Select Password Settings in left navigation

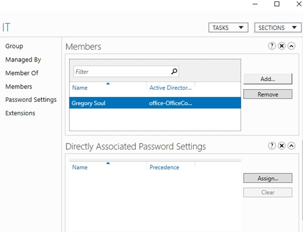pos(31,100)
